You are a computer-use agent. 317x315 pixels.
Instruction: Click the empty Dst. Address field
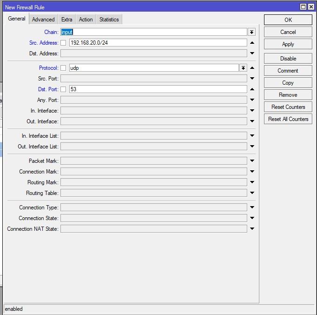[154, 54]
